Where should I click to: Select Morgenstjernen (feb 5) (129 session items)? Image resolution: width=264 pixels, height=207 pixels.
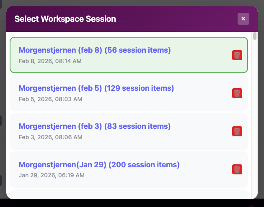click(x=96, y=88)
